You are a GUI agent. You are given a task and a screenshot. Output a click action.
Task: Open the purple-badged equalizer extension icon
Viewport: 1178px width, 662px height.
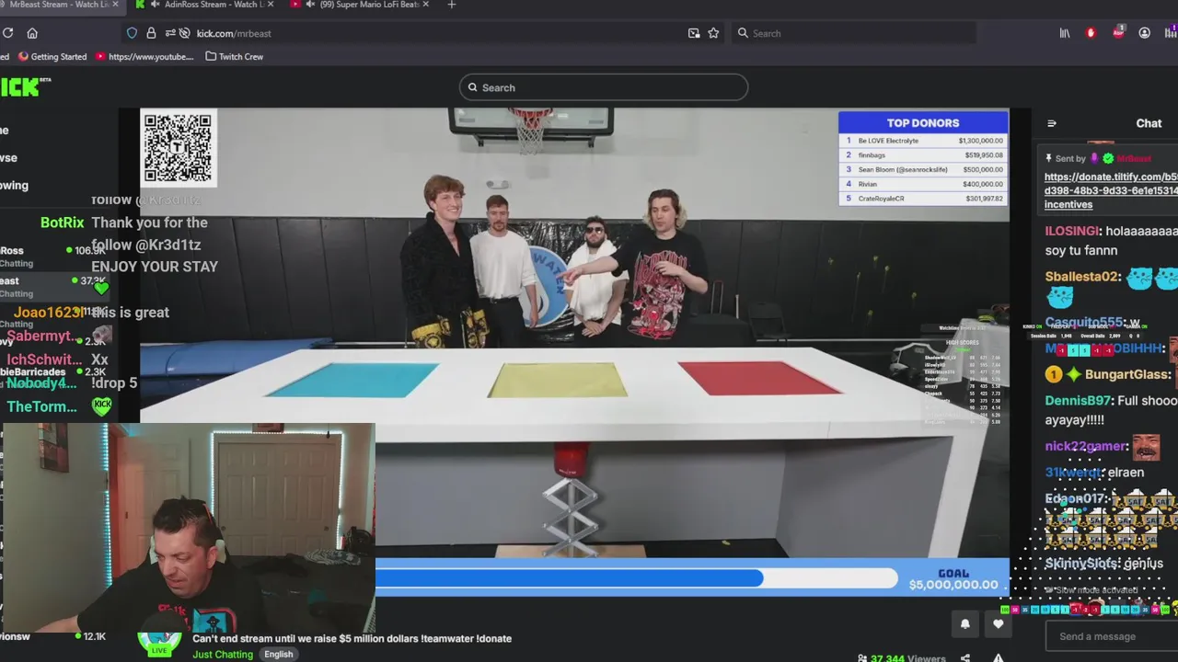pyautogui.click(x=1171, y=33)
